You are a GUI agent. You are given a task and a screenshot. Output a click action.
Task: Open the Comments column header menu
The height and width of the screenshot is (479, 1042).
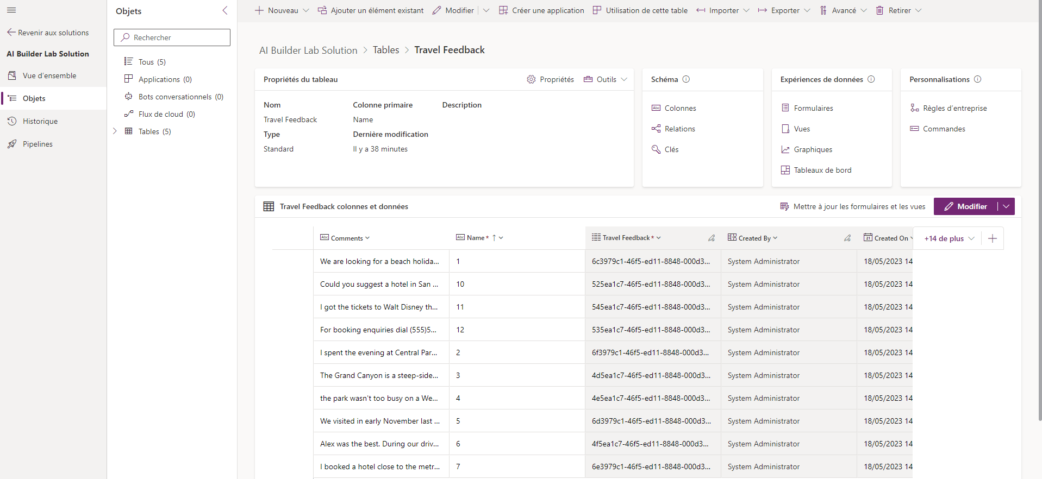[367, 238]
